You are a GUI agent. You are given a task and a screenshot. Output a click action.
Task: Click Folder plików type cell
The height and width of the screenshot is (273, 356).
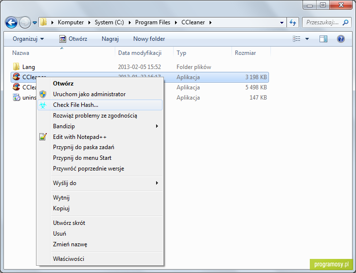[194, 67]
